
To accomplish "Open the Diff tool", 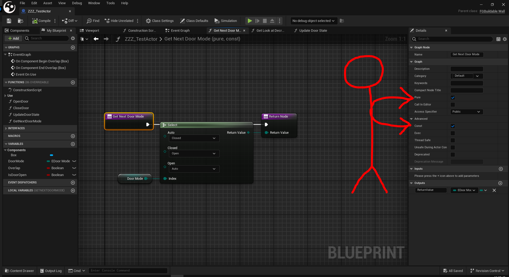I will (x=70, y=21).
